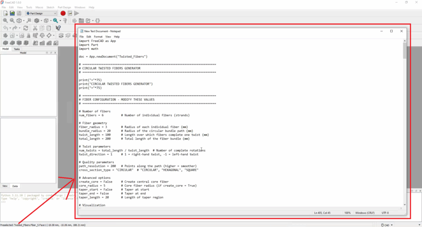422x227 pixels.
Task: Open Notepad's File menu
Action: point(82,37)
